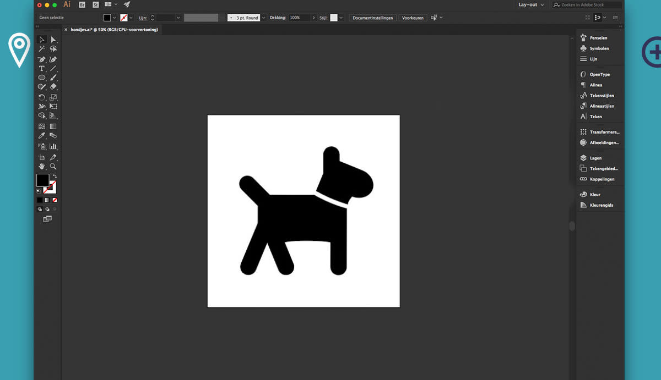Select the Lasso tool
Image resolution: width=661 pixels, height=380 pixels.
point(53,49)
